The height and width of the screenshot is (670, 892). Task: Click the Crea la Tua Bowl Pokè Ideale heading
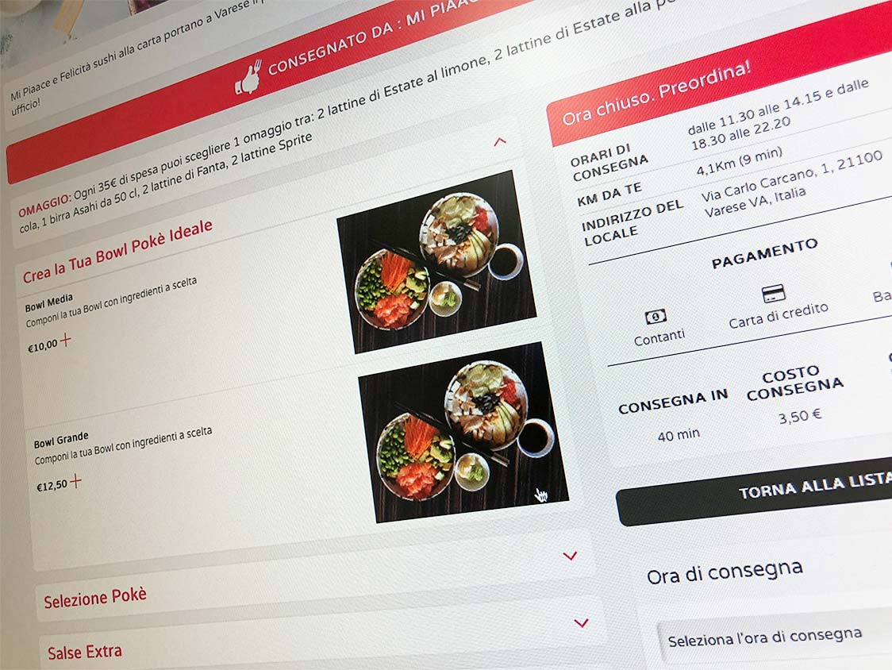click(x=117, y=252)
